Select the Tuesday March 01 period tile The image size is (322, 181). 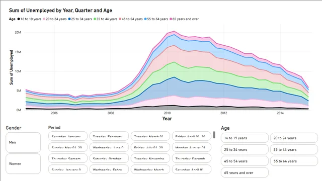pyautogui.click(x=150, y=136)
